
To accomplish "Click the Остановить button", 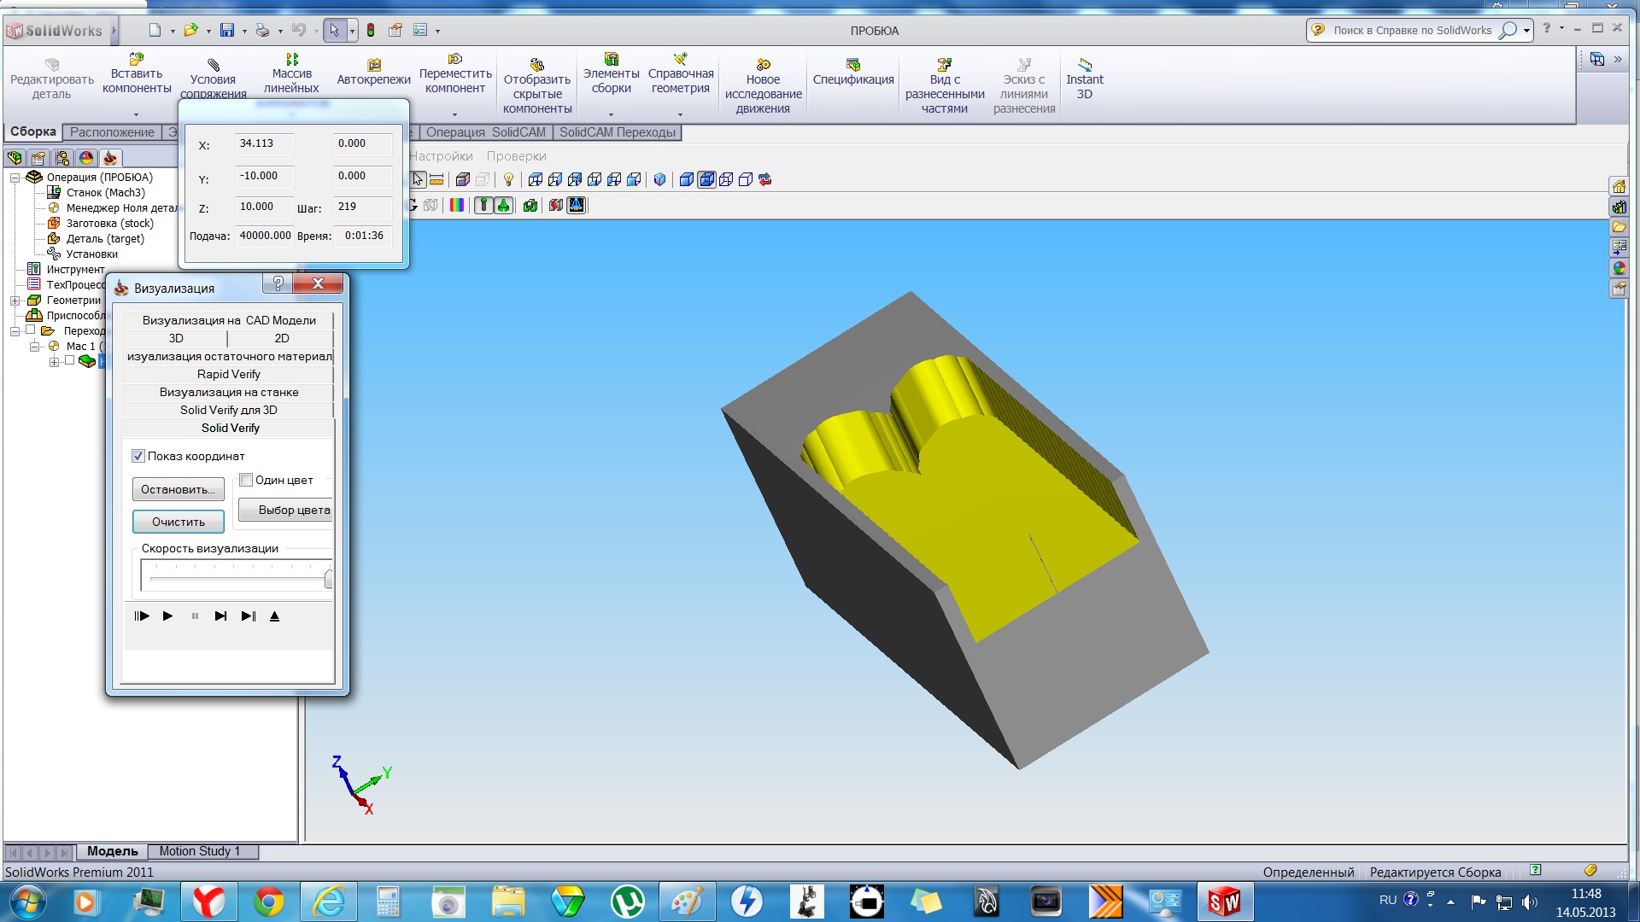I will (x=178, y=490).
